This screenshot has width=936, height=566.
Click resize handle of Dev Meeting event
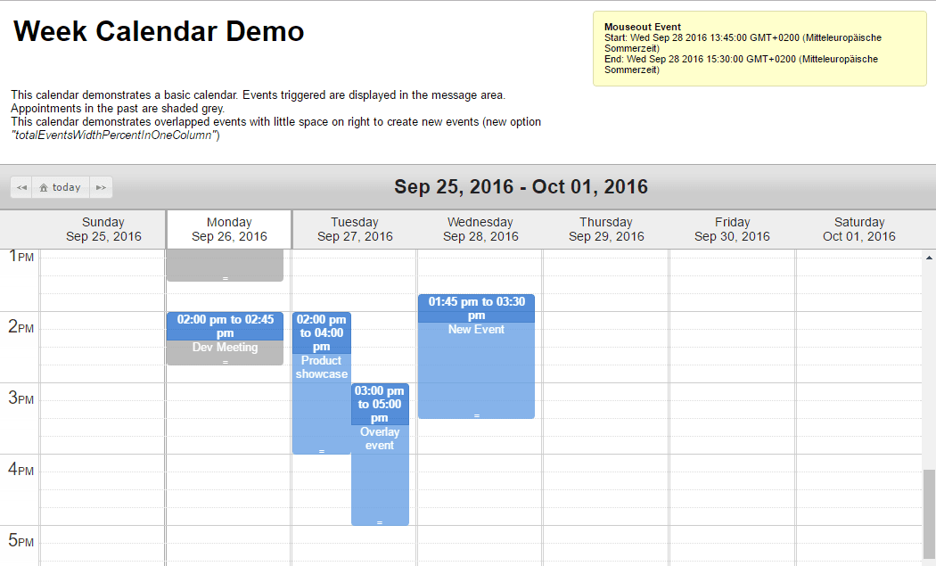[225, 362]
